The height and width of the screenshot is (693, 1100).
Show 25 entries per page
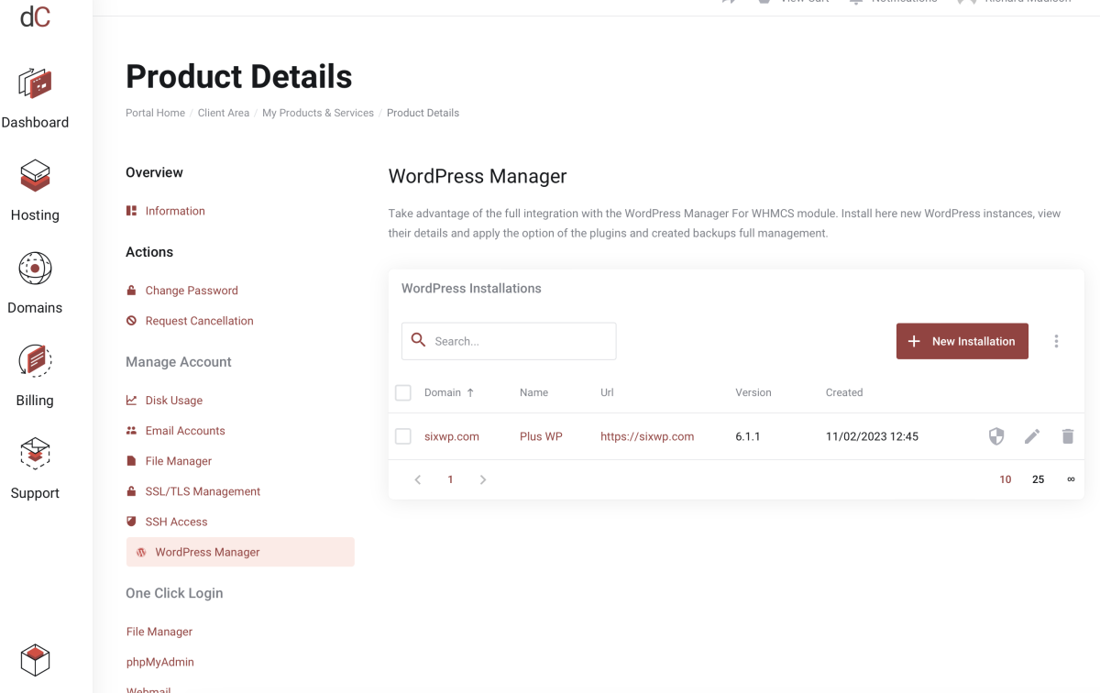1038,479
